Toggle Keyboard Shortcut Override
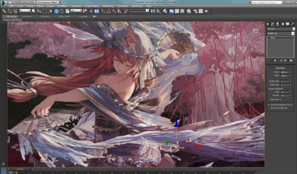The width and height of the screenshot is (297, 174). point(97,11)
